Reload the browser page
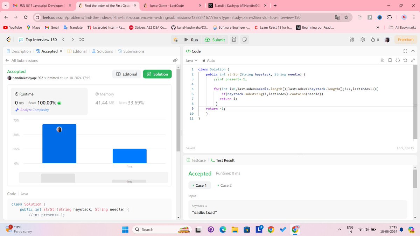This screenshot has height=236, width=420. 26,17
